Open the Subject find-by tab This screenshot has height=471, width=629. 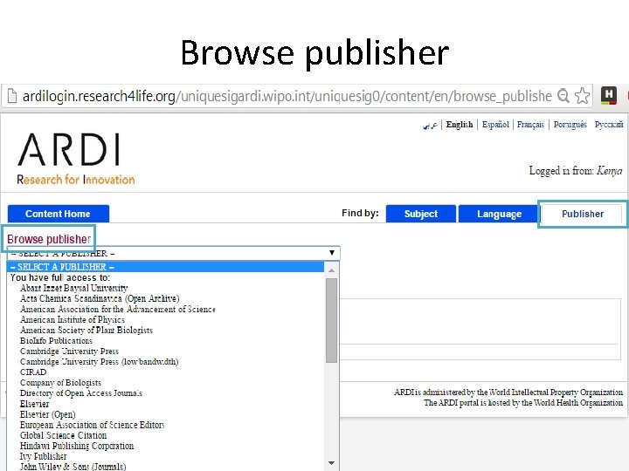point(421,214)
